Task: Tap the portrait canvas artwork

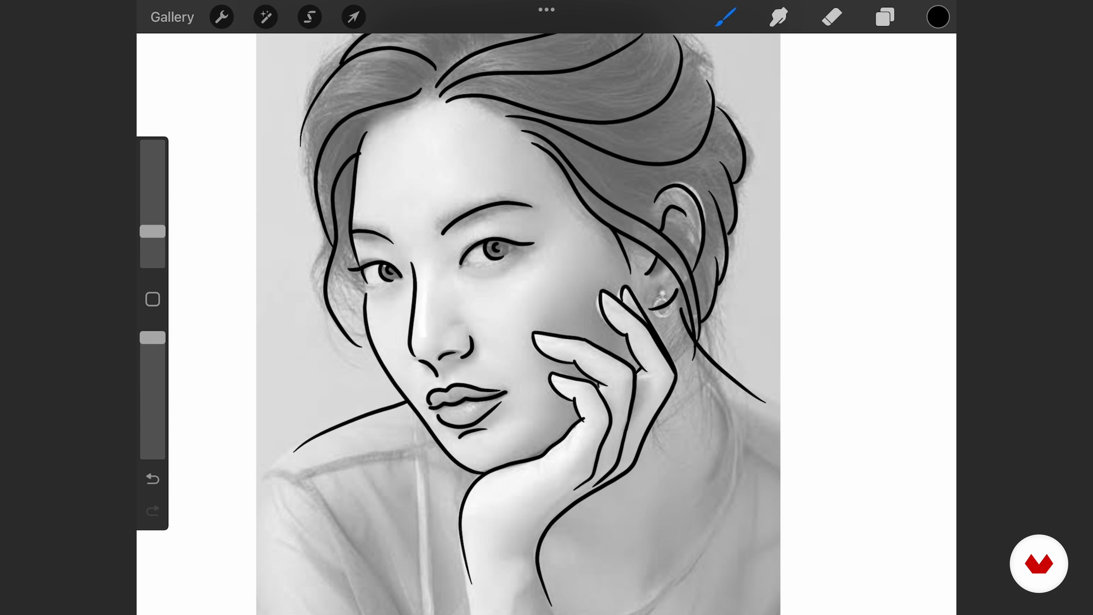Action: 518,324
